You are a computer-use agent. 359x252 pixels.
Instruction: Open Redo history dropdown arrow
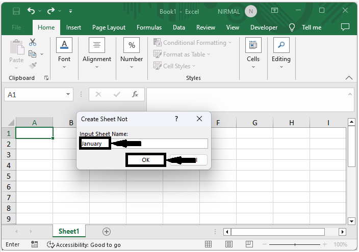pos(60,11)
